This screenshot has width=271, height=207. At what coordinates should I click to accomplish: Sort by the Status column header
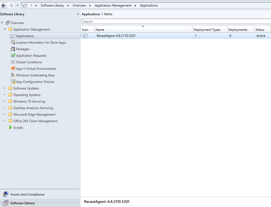pyautogui.click(x=262, y=30)
